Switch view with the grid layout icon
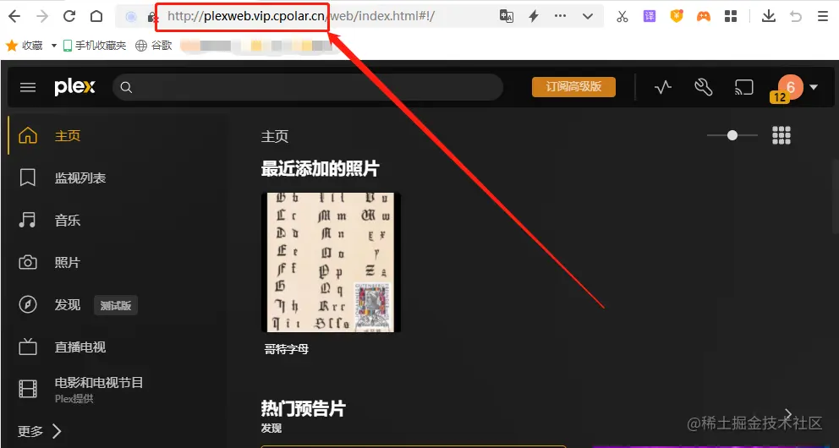 pyautogui.click(x=781, y=135)
